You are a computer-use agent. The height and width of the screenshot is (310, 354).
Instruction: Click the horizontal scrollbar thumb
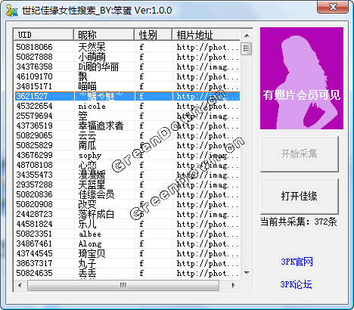point(123,285)
